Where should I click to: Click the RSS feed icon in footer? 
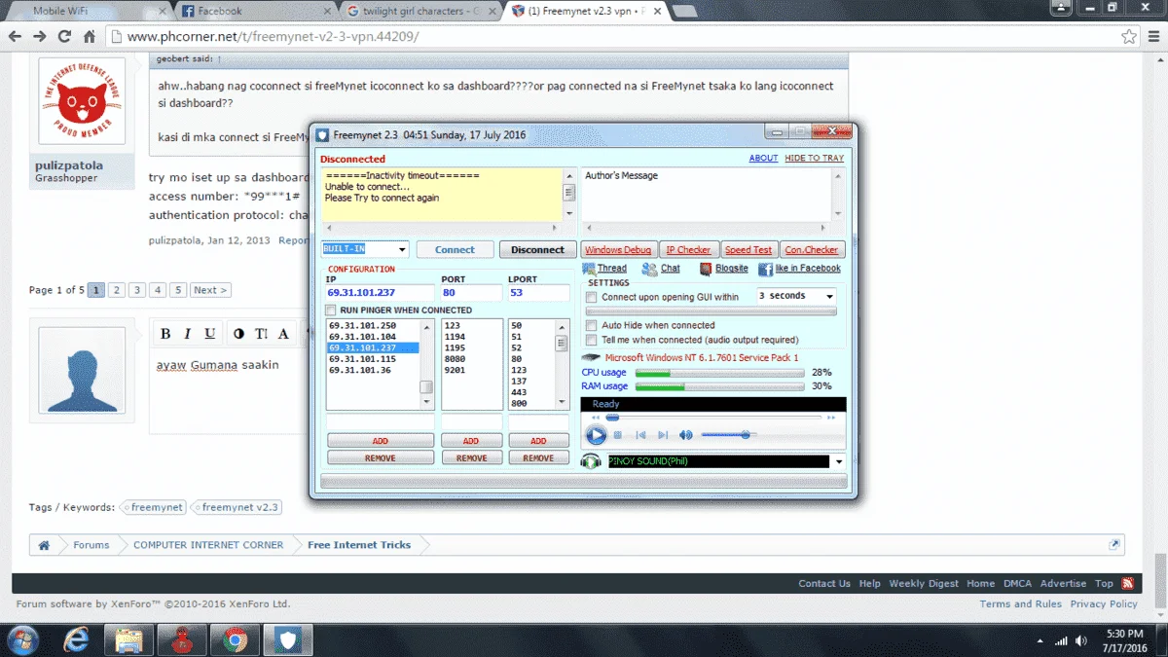1128,583
